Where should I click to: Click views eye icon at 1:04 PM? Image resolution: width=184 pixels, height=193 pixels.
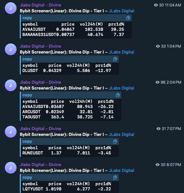click(158, 46)
